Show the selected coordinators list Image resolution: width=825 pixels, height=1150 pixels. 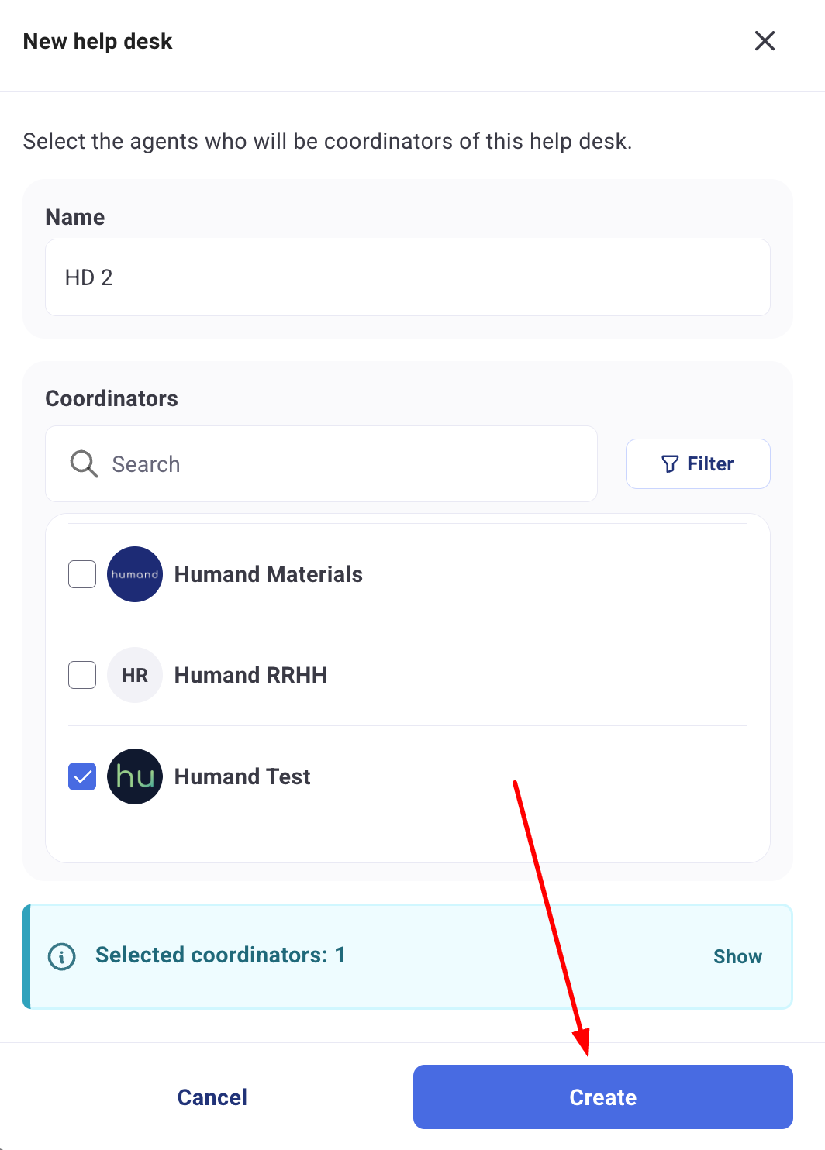pos(737,957)
